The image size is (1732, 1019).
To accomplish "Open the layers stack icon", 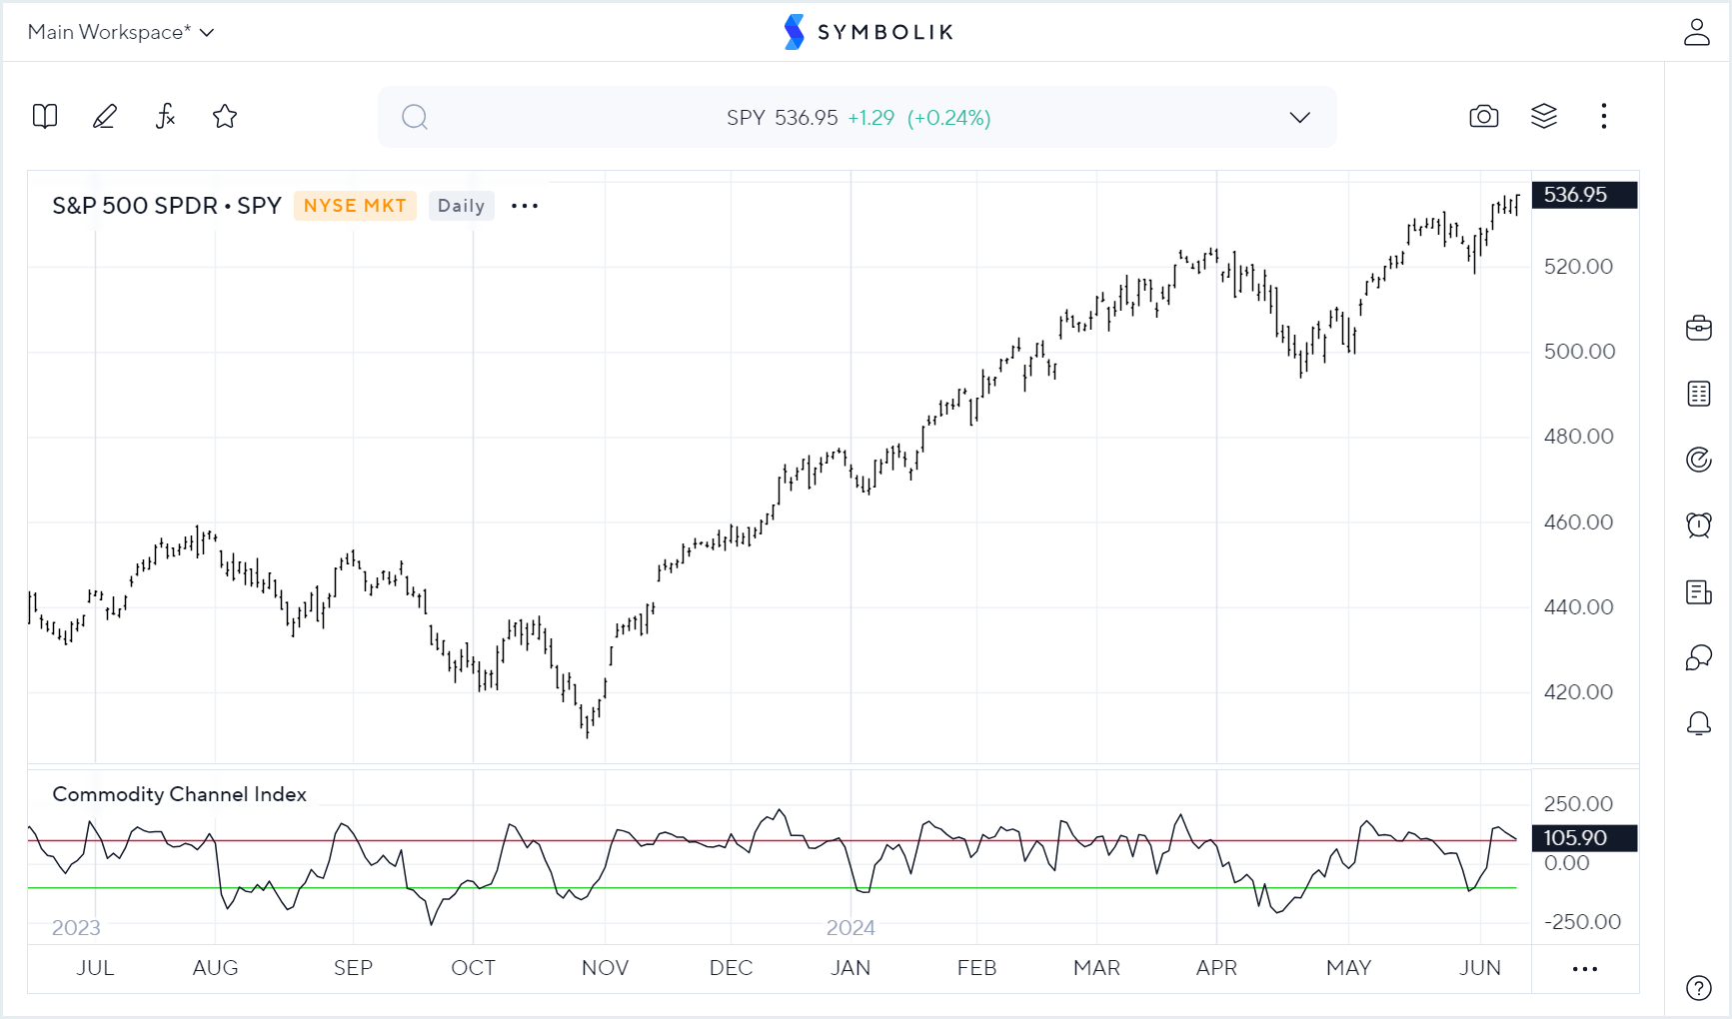I will pyautogui.click(x=1544, y=117).
